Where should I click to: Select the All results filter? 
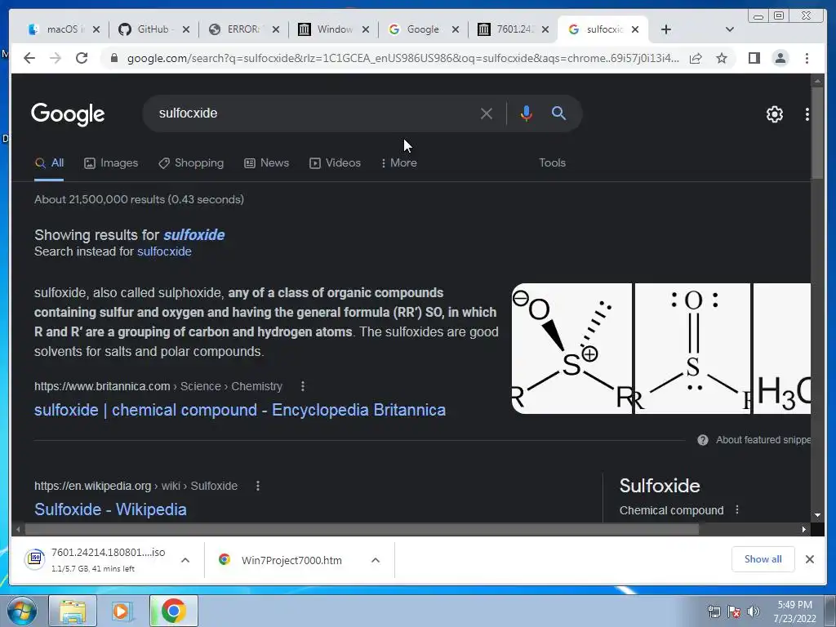tap(49, 162)
